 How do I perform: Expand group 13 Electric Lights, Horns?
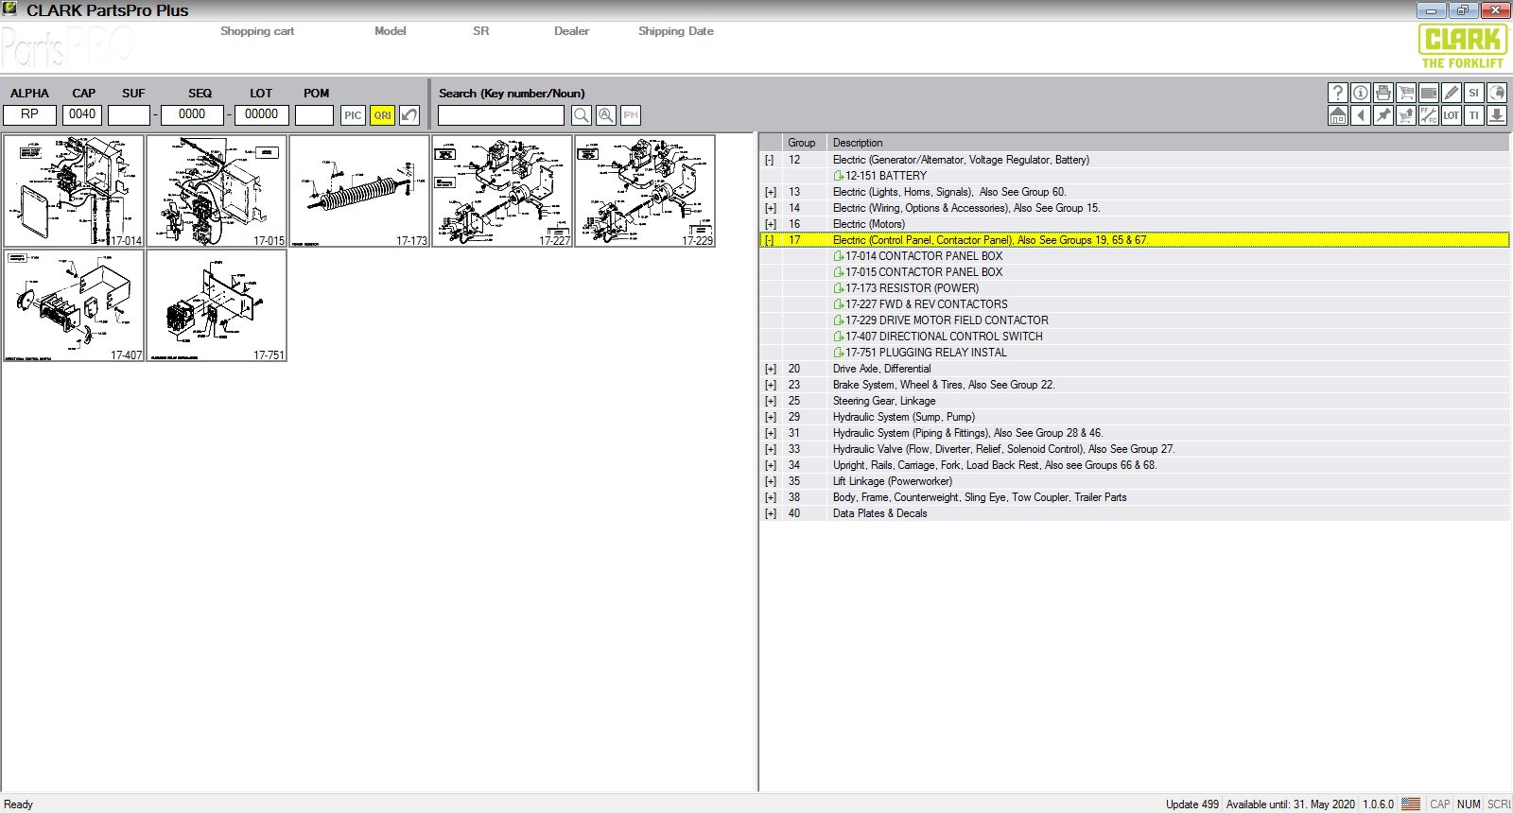click(x=770, y=192)
